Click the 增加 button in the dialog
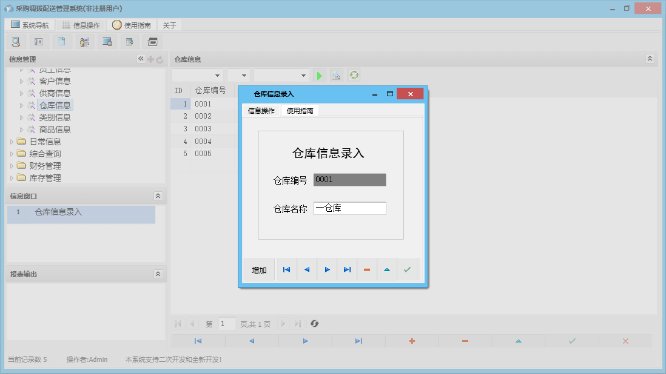This screenshot has width=666, height=374. click(258, 269)
